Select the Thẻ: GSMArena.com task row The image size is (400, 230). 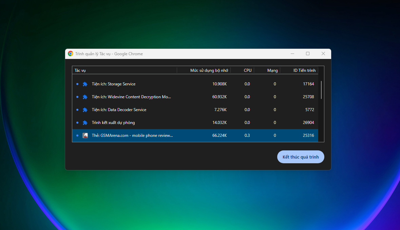point(195,135)
